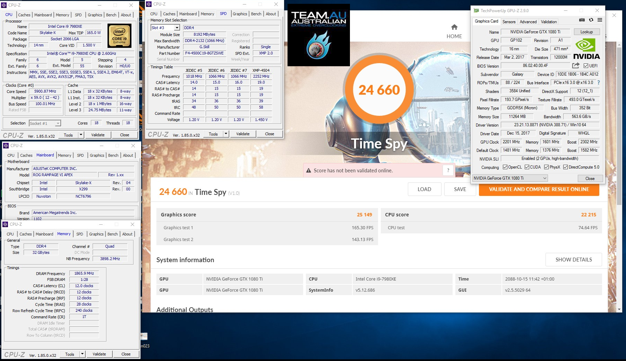
Task: Click the TechPowerUp GPU-Z title bar icon
Action: pyautogui.click(x=477, y=11)
